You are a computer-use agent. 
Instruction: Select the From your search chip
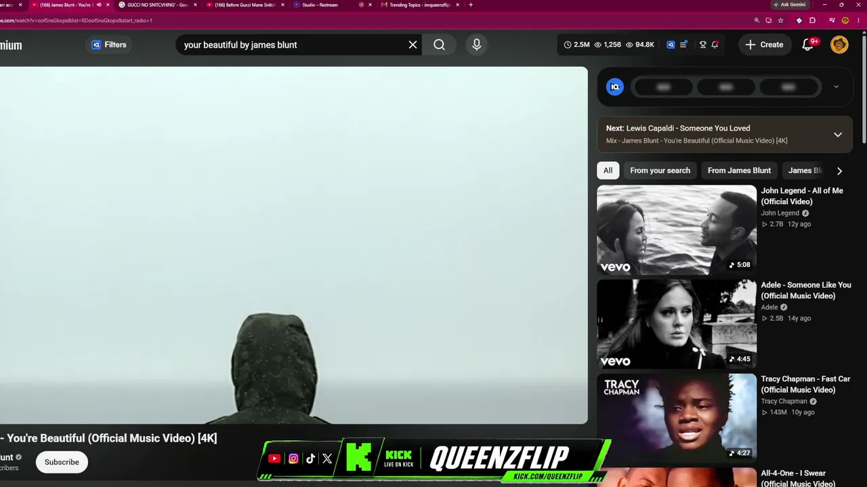pos(660,170)
